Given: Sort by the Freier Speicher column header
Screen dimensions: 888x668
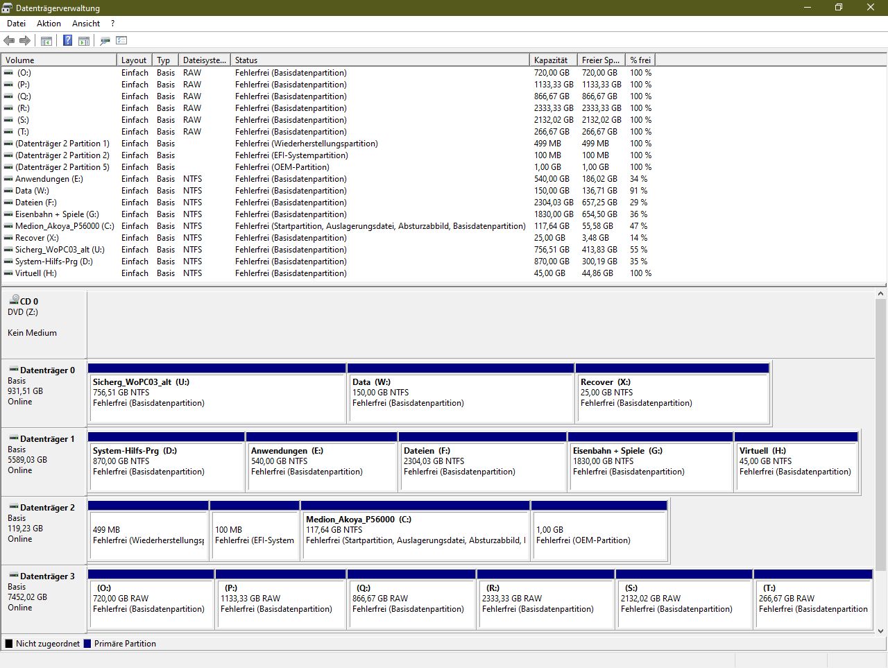Looking at the screenshot, I should point(601,60).
